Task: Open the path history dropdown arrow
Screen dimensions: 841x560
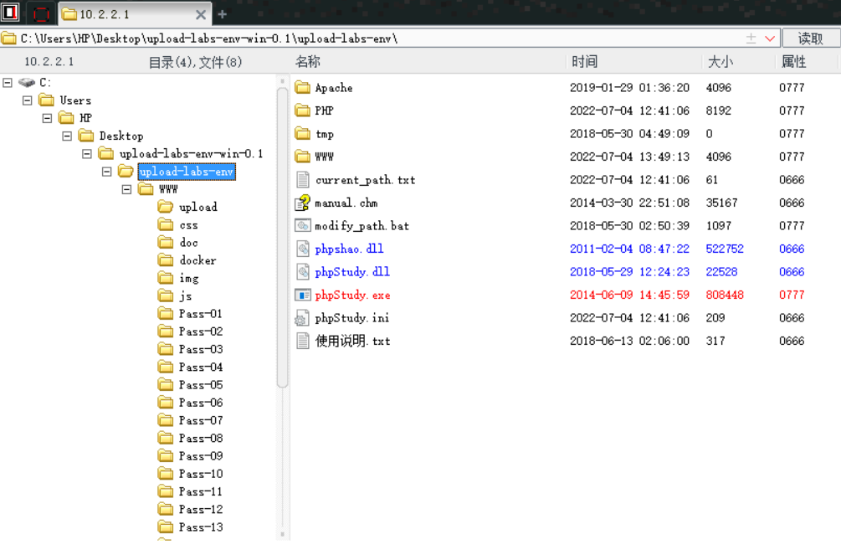Action: [x=770, y=39]
